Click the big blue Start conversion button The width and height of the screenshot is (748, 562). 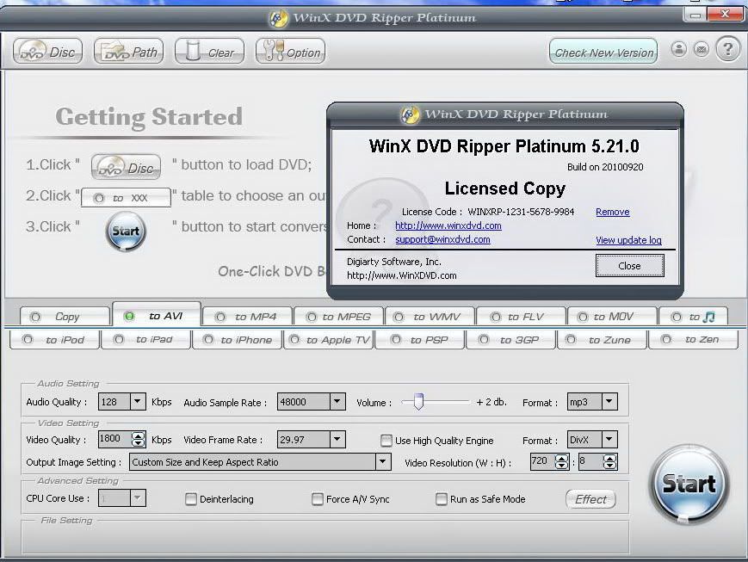pos(689,484)
